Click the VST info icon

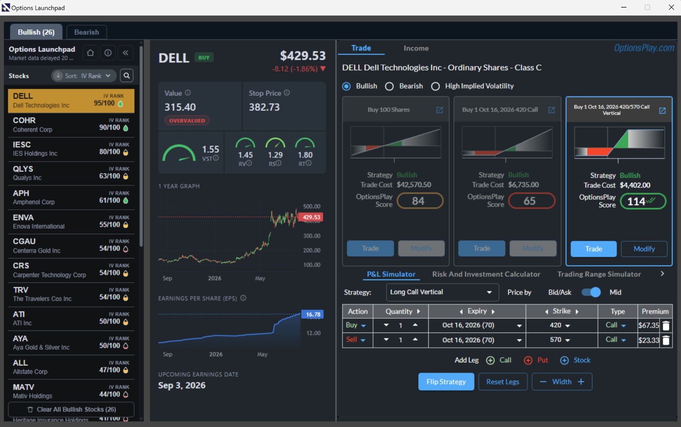click(216, 158)
